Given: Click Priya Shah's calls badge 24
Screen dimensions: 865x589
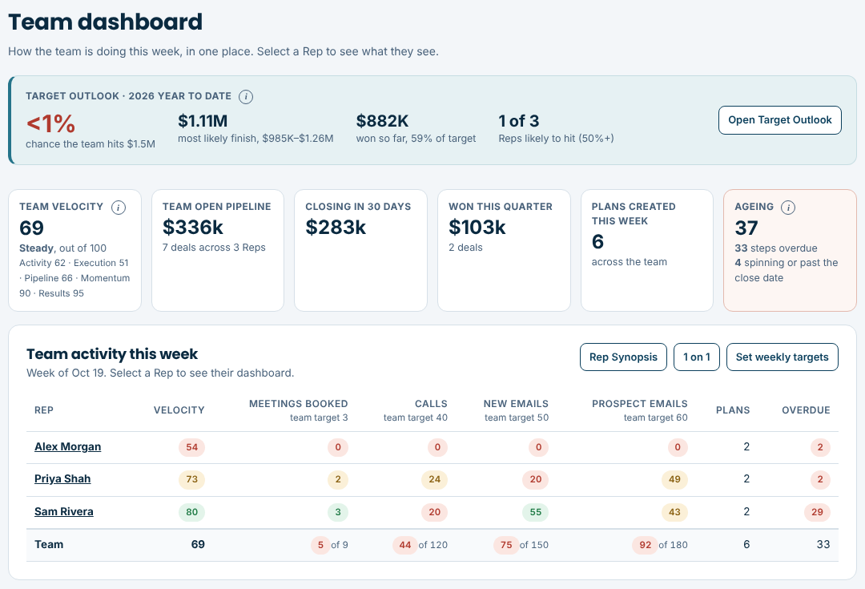Looking at the screenshot, I should tap(434, 479).
